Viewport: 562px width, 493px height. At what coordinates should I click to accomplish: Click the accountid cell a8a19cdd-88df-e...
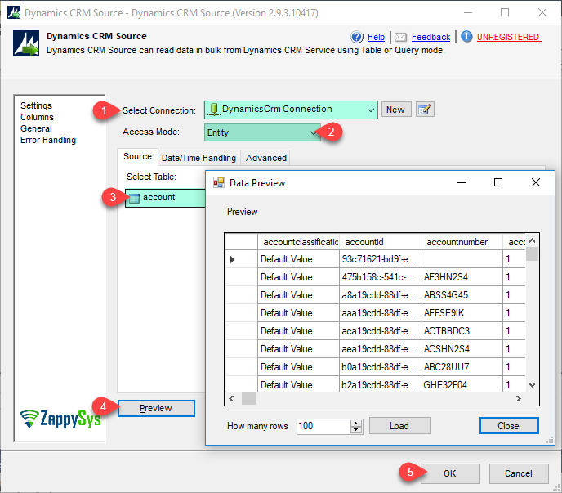[x=381, y=295]
